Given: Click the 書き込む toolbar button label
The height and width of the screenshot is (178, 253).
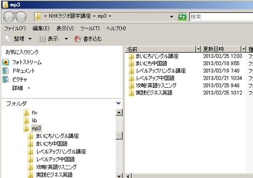Looking at the screenshot, I should pos(92,39).
